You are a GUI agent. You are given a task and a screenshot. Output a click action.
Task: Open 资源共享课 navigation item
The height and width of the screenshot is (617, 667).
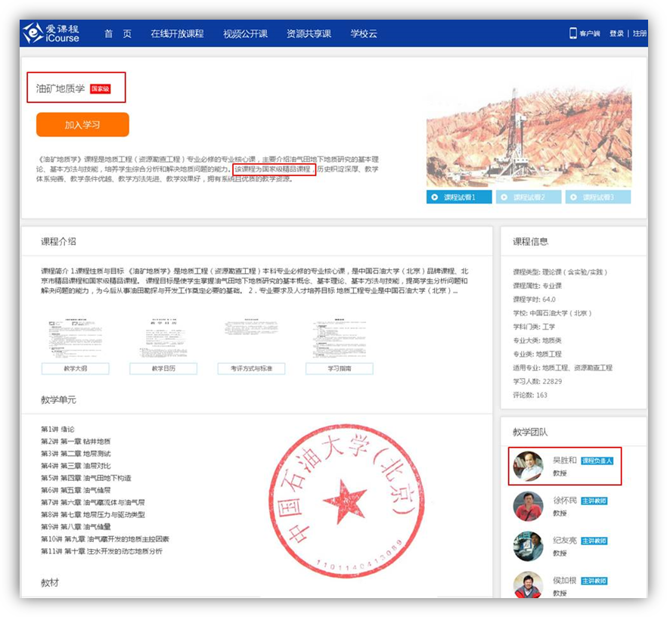point(309,34)
